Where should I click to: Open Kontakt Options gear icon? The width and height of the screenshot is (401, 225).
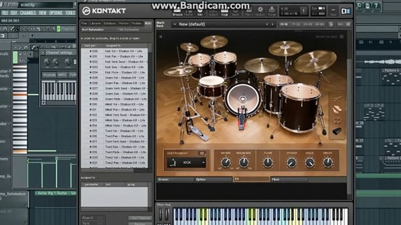point(260,11)
